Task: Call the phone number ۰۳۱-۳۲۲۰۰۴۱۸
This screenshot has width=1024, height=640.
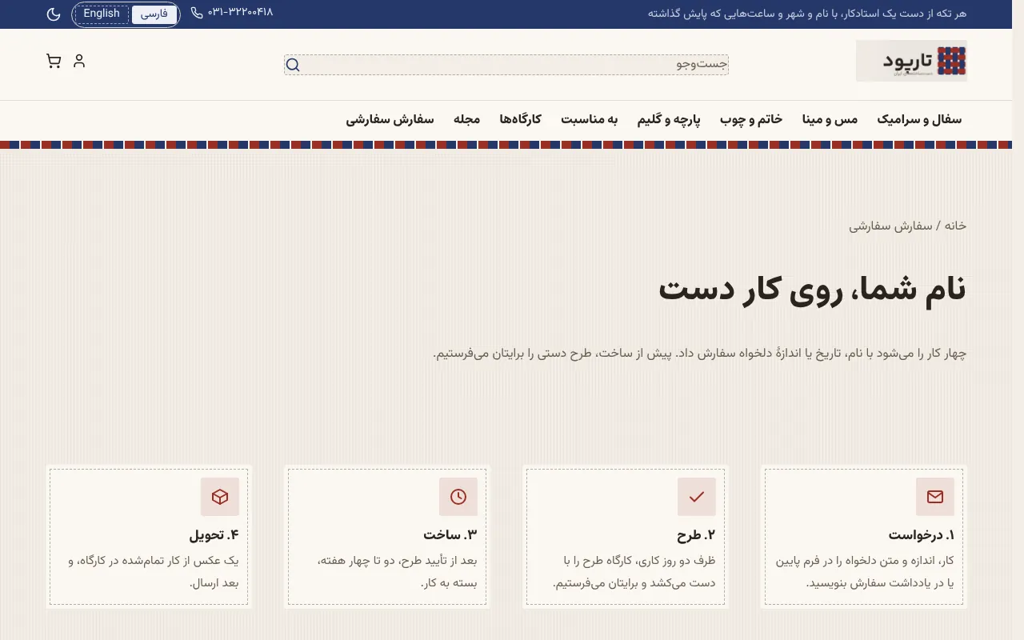Action: point(232,12)
